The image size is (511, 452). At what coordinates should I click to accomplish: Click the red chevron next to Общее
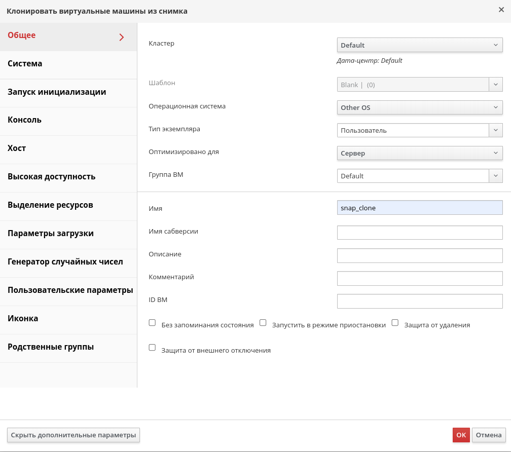coord(122,37)
